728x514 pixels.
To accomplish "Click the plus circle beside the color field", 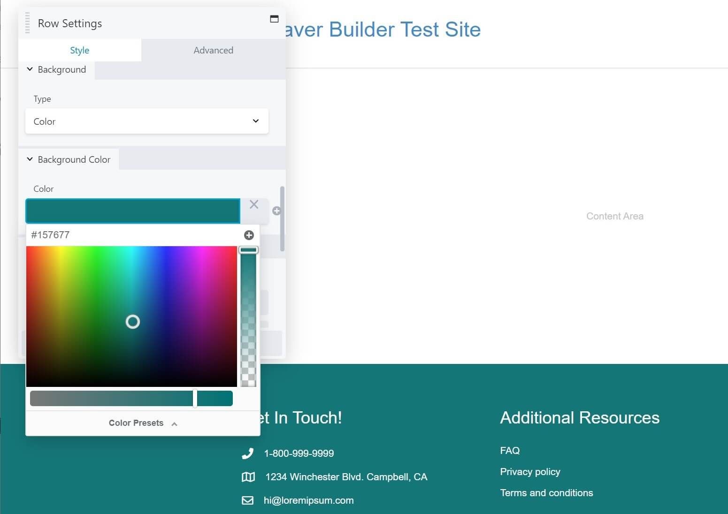I will click(x=277, y=211).
